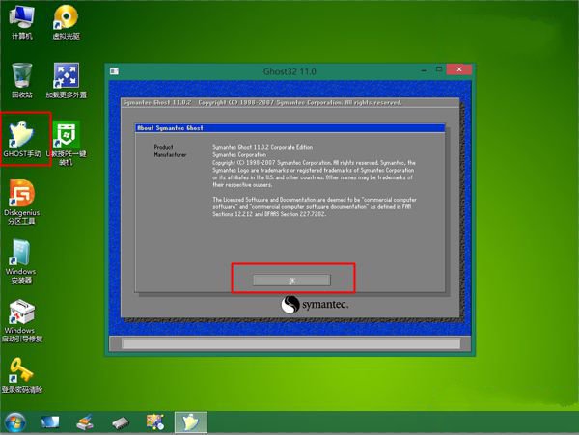Open the monitor icon in the taskbar
This screenshot has height=435, width=579.
tap(50, 422)
